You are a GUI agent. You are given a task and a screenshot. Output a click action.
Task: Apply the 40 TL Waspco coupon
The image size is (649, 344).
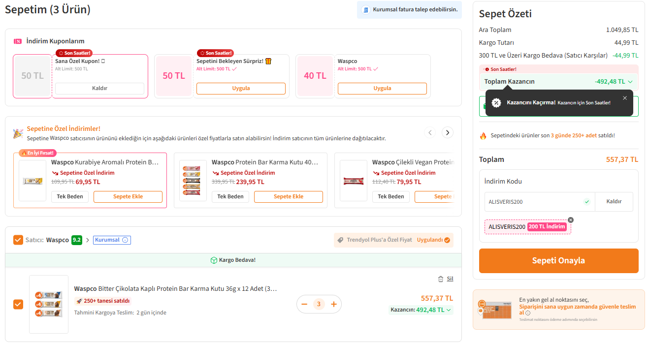point(382,89)
